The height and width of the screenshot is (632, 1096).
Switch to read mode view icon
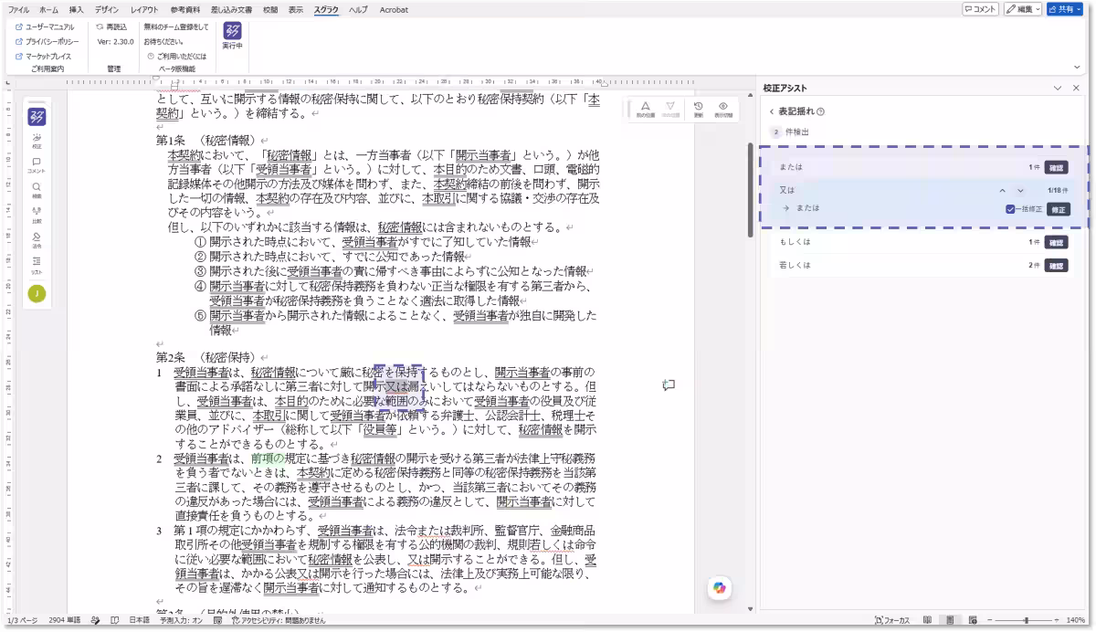coord(927,620)
